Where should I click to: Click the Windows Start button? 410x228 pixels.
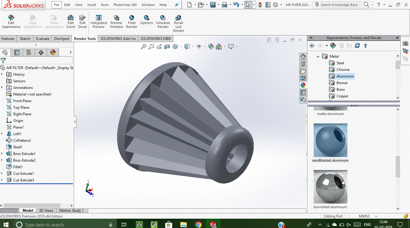(6, 224)
